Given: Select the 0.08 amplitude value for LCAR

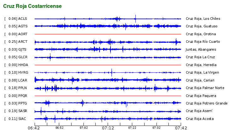Looking at the screenshot, I should pos(12,80).
